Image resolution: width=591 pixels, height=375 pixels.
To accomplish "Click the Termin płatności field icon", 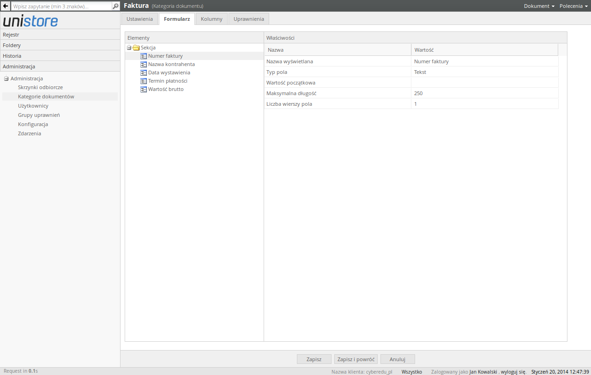I will (144, 81).
